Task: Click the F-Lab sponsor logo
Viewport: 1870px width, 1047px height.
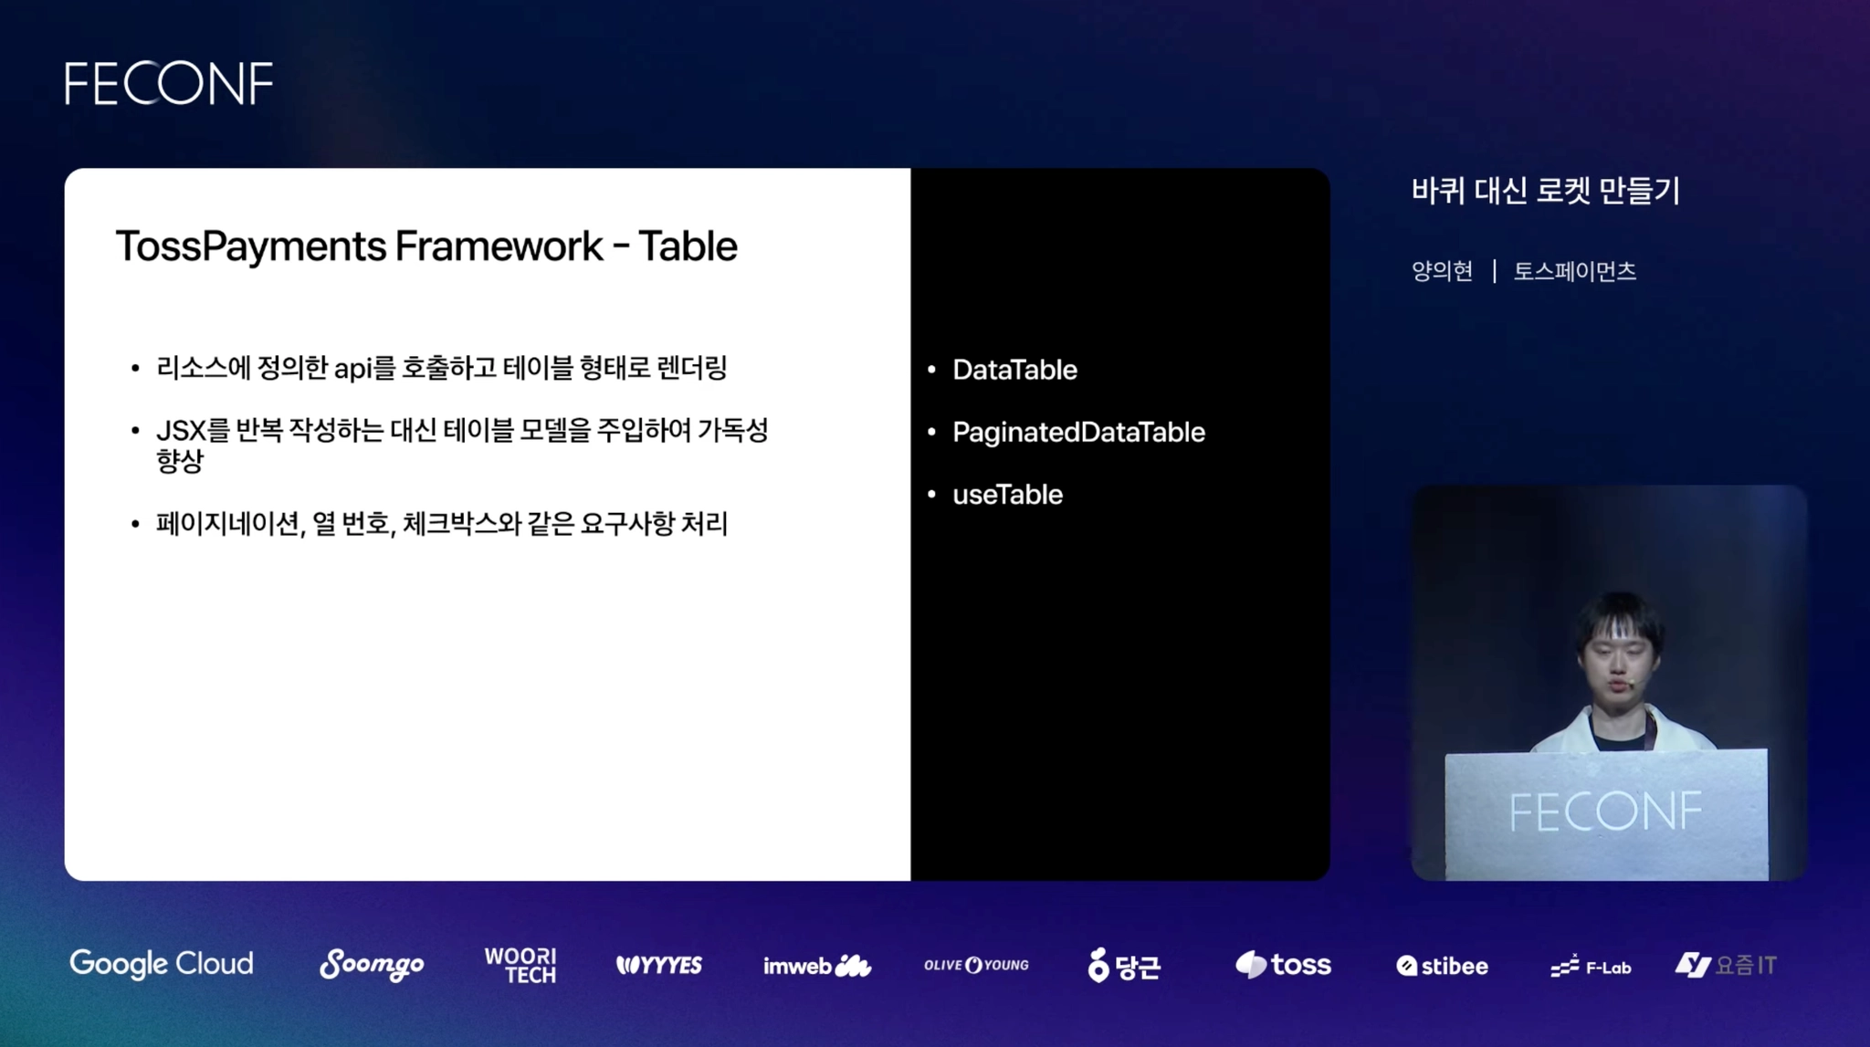Action: point(1591,967)
